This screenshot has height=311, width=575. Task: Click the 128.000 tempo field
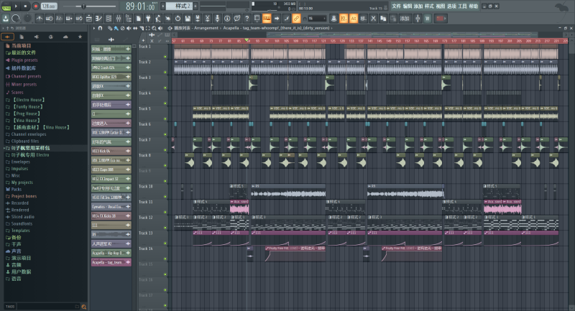point(49,6)
